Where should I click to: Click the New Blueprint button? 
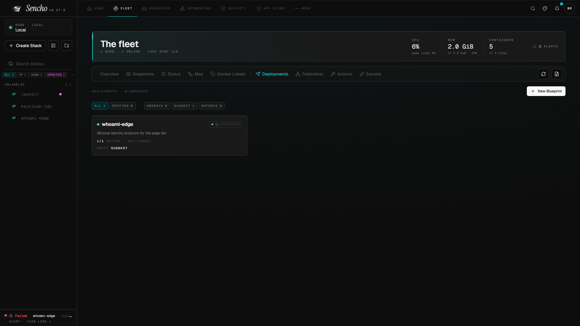(x=546, y=91)
